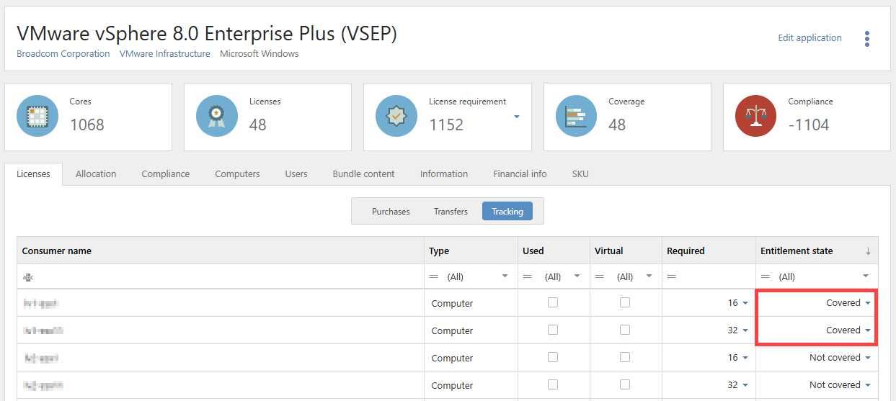Viewport: 896px width, 401px height.
Task: Open second Not covered entitlement dropdown
Action: pos(867,385)
